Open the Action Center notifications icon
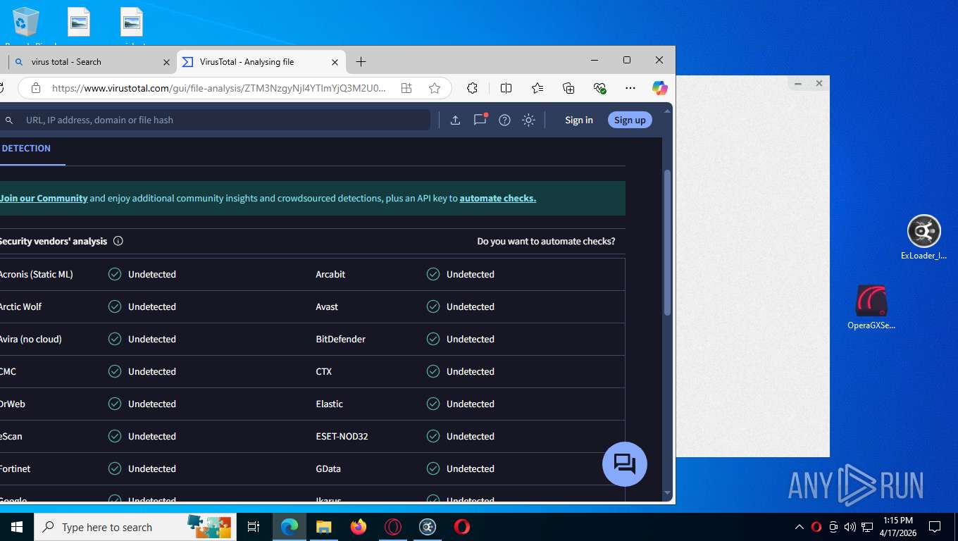The height and width of the screenshot is (541, 958). 935,527
